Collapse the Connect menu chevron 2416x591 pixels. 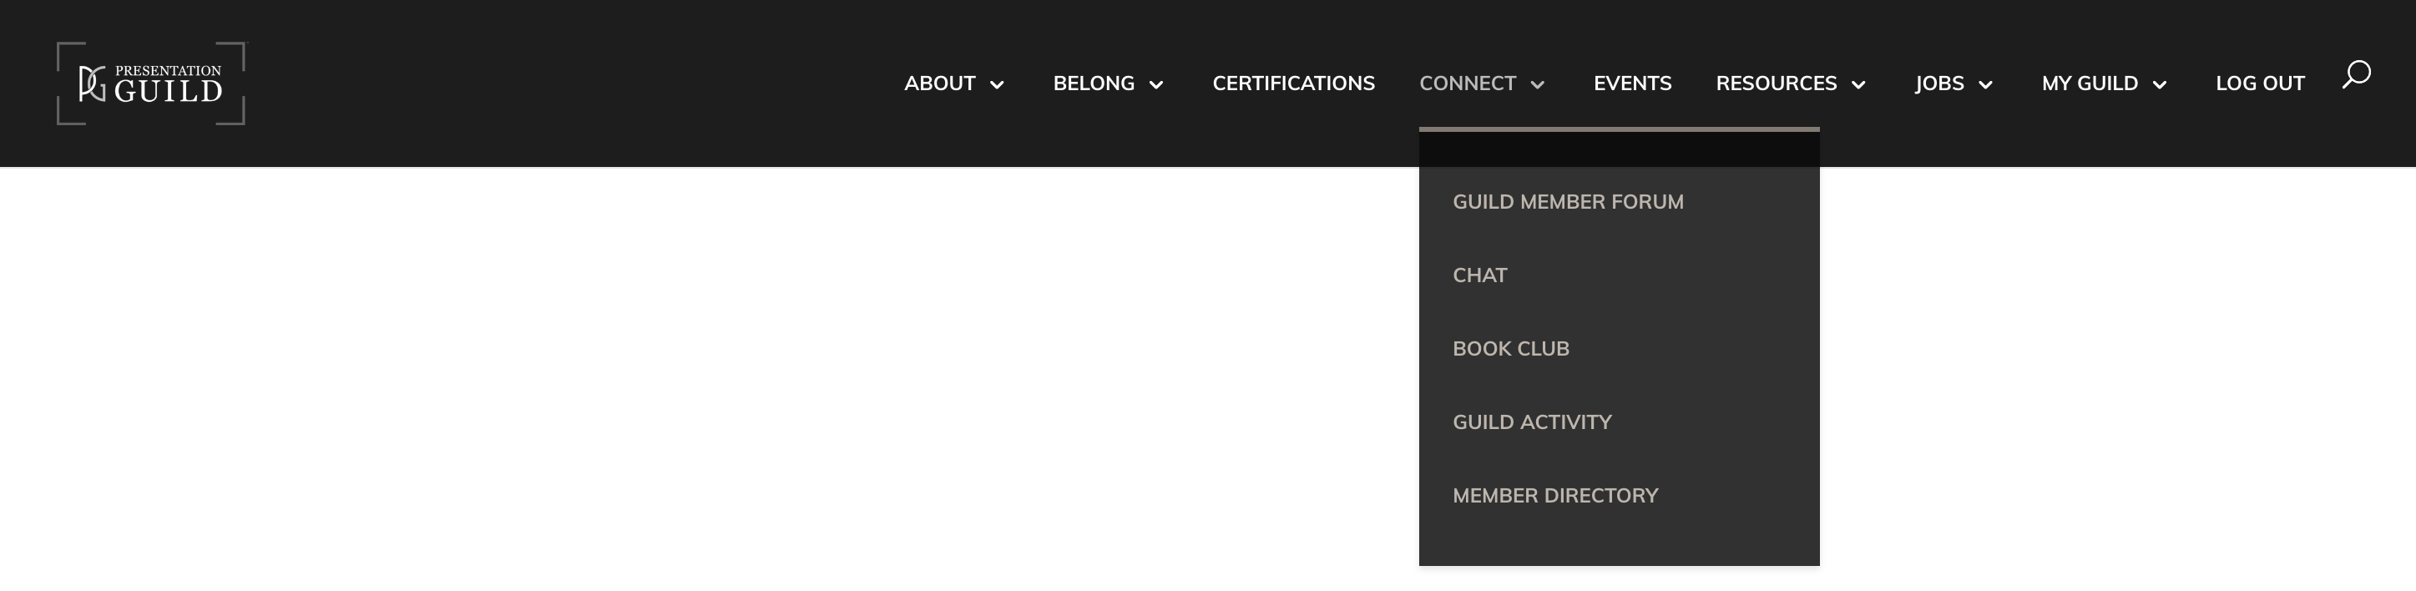pos(1538,85)
